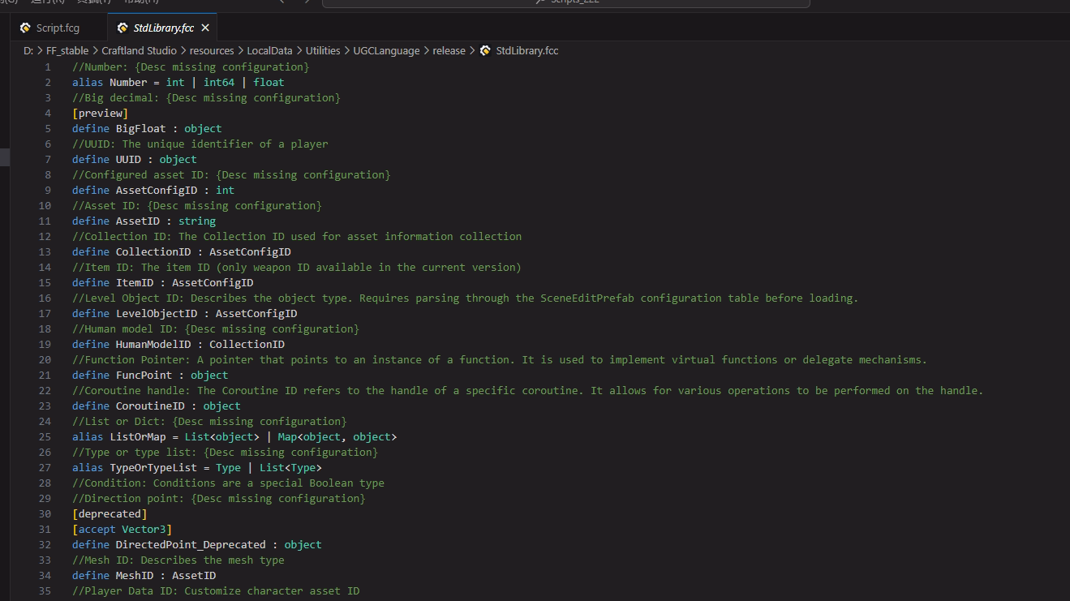The width and height of the screenshot is (1070, 601).
Task: Open the FF_stable breadcrumb folder
Action: pos(68,50)
